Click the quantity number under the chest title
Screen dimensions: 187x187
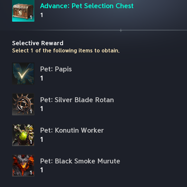42,15
